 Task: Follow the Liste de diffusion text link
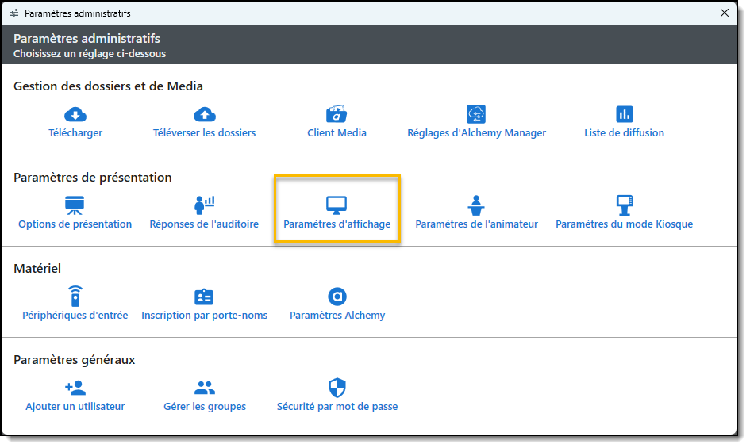tap(624, 133)
